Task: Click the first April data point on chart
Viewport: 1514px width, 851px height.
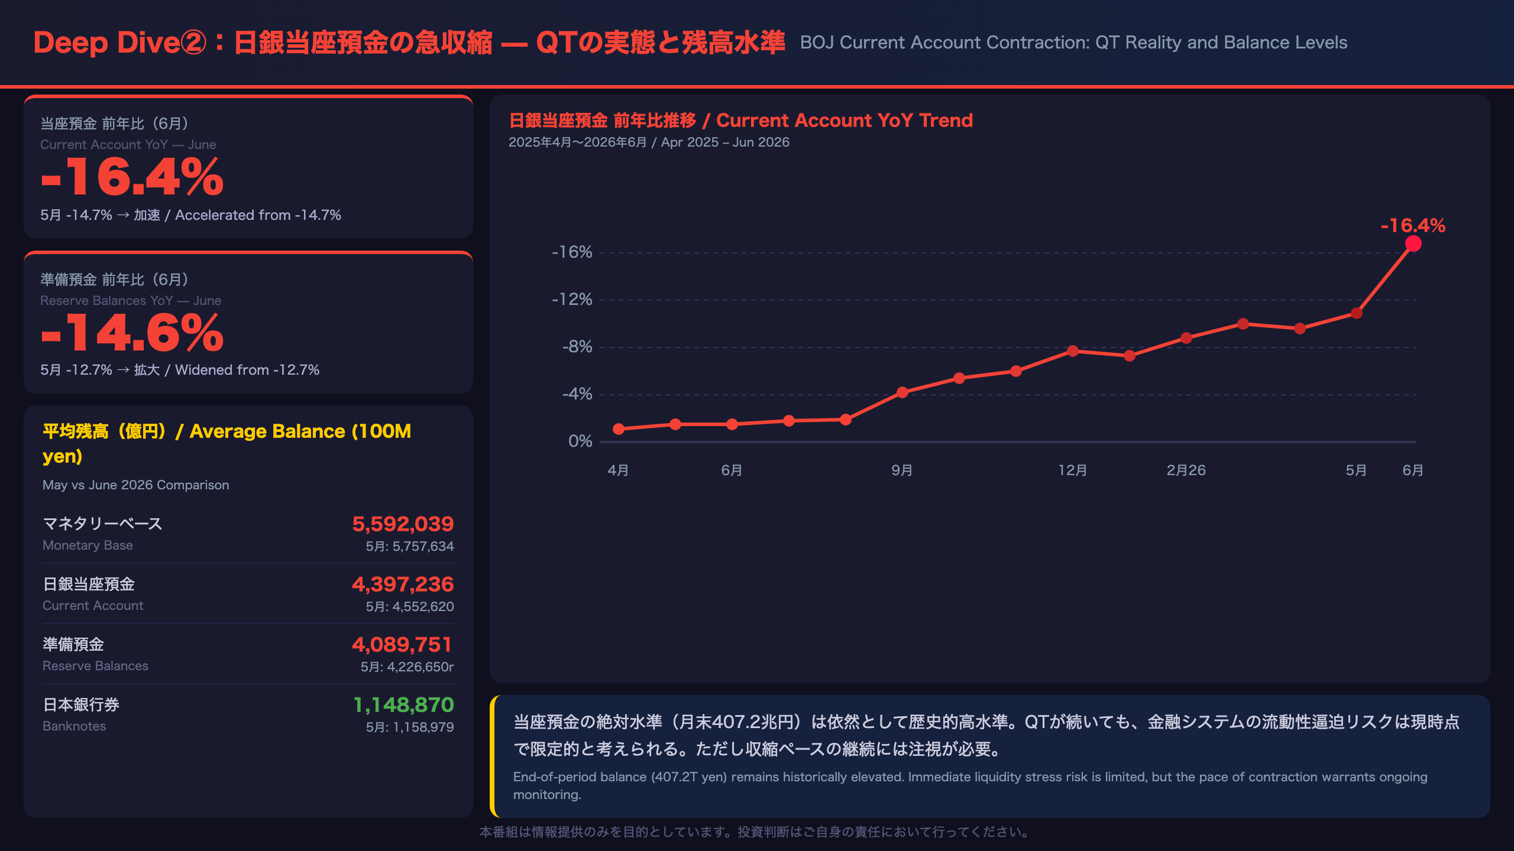Action: pos(619,429)
